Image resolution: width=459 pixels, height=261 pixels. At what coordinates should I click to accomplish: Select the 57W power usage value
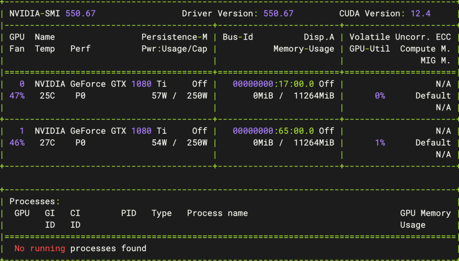[x=159, y=96]
